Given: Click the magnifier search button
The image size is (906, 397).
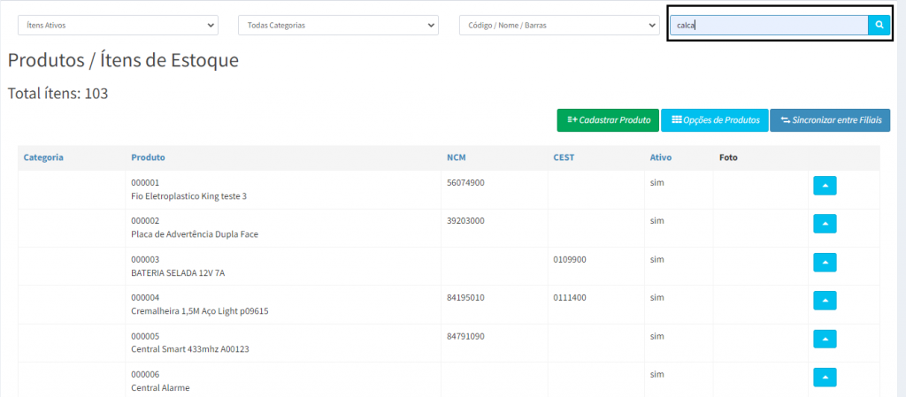Looking at the screenshot, I should click(x=879, y=26).
